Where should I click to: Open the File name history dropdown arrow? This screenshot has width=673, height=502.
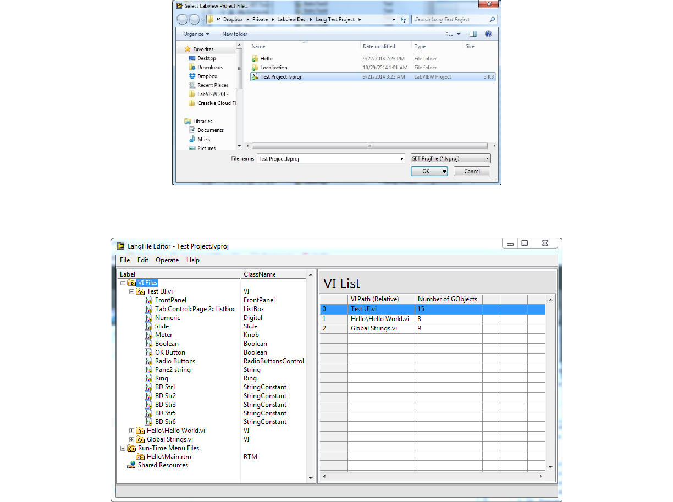(401, 158)
